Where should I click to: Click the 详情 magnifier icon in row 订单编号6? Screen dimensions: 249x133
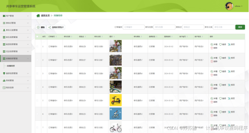(x=212, y=71)
